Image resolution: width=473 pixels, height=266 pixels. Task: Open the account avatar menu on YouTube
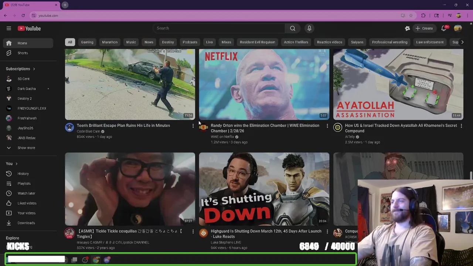[x=458, y=28]
